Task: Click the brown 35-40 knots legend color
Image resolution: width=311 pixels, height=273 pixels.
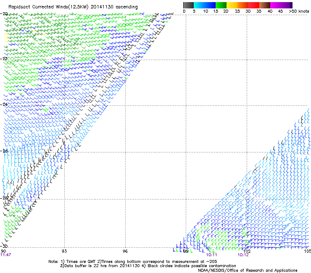Action: click(x=265, y=5)
